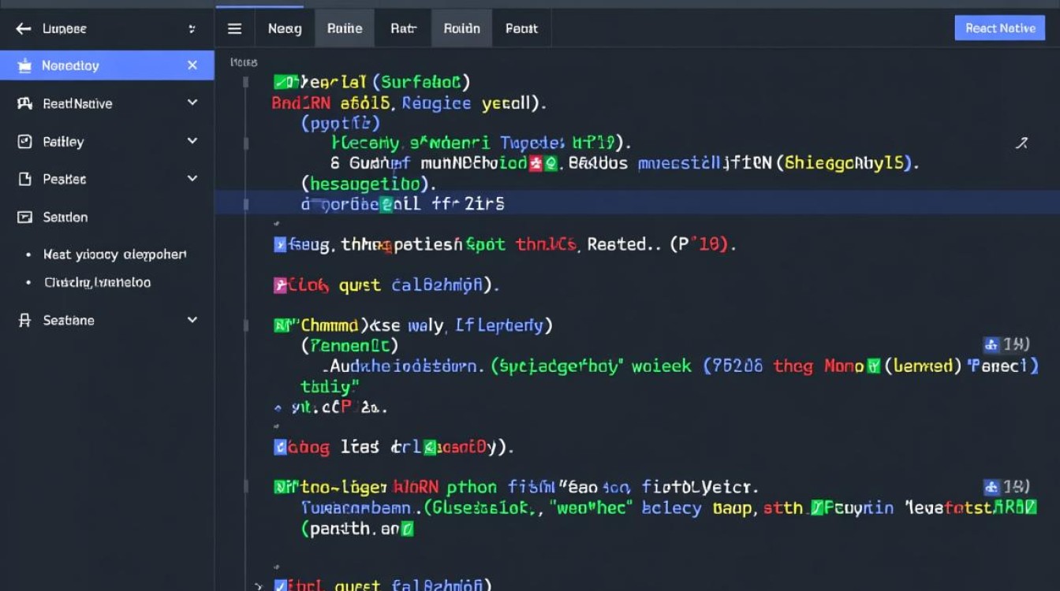Click the green badge after 'Mono' in code
1060x591 pixels.
(873, 366)
